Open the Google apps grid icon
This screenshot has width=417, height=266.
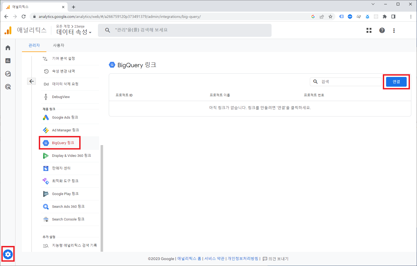369,30
